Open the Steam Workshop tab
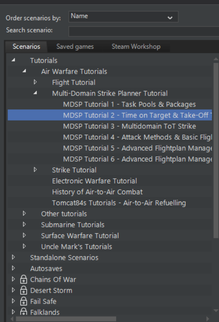This screenshot has height=322, width=219. [136, 46]
